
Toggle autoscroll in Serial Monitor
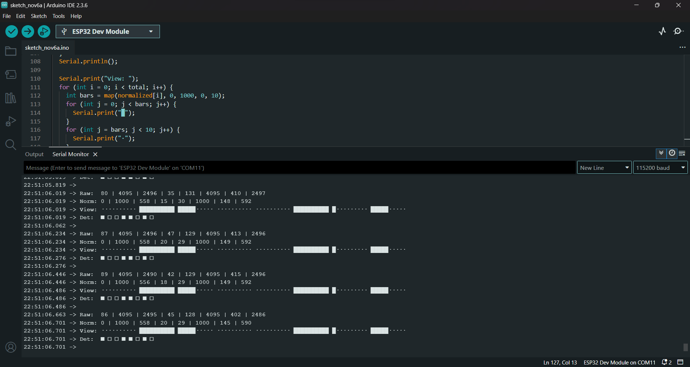[x=661, y=153]
